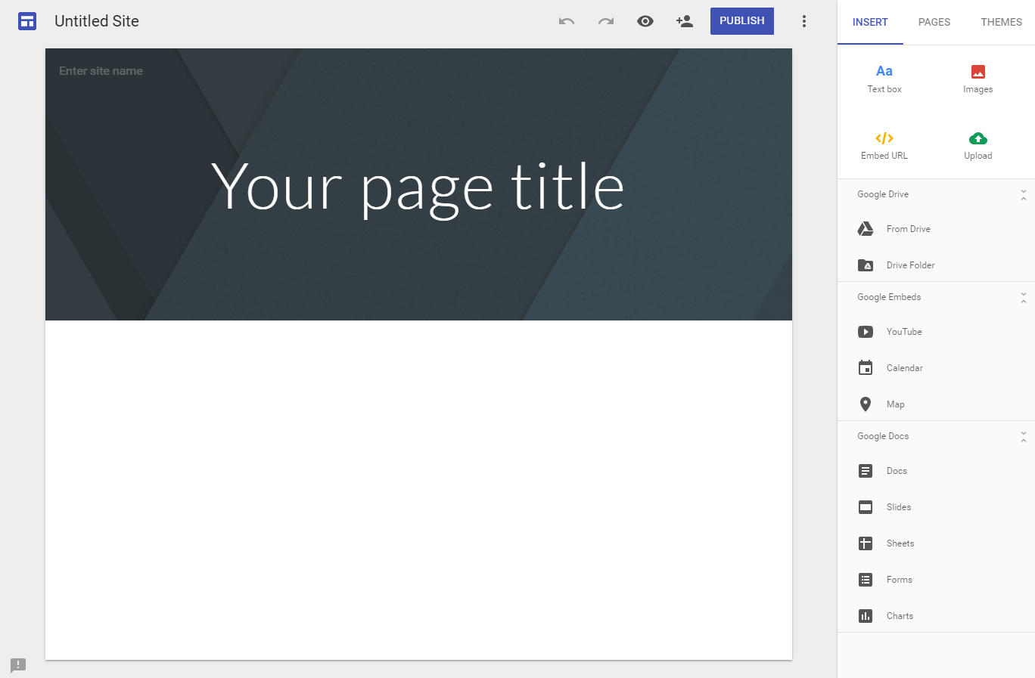Insert a Google Calendar embed
The image size is (1035, 678).
pos(904,367)
